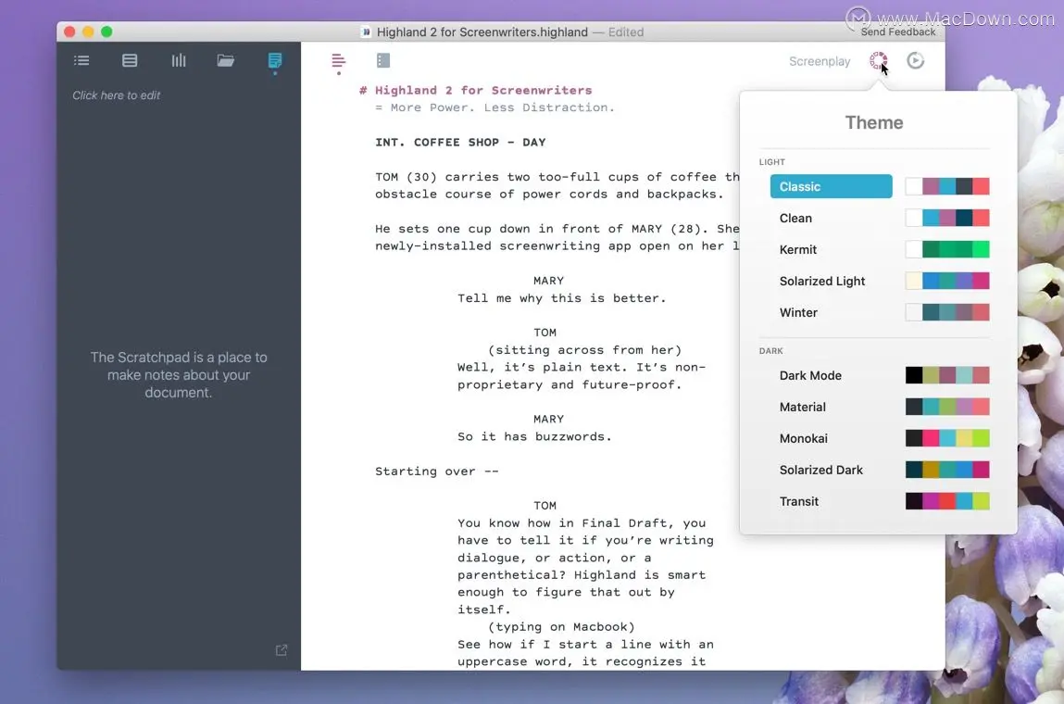Image resolution: width=1064 pixels, height=704 pixels.
Task: Open the Assets folder icon in sidebar
Action: [x=226, y=60]
